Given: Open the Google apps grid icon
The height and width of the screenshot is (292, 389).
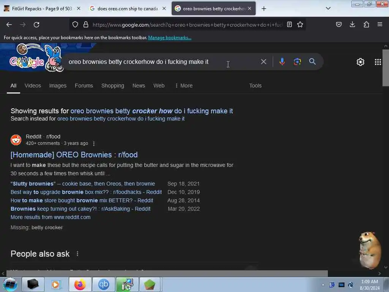Looking at the screenshot, I should pyautogui.click(x=378, y=62).
